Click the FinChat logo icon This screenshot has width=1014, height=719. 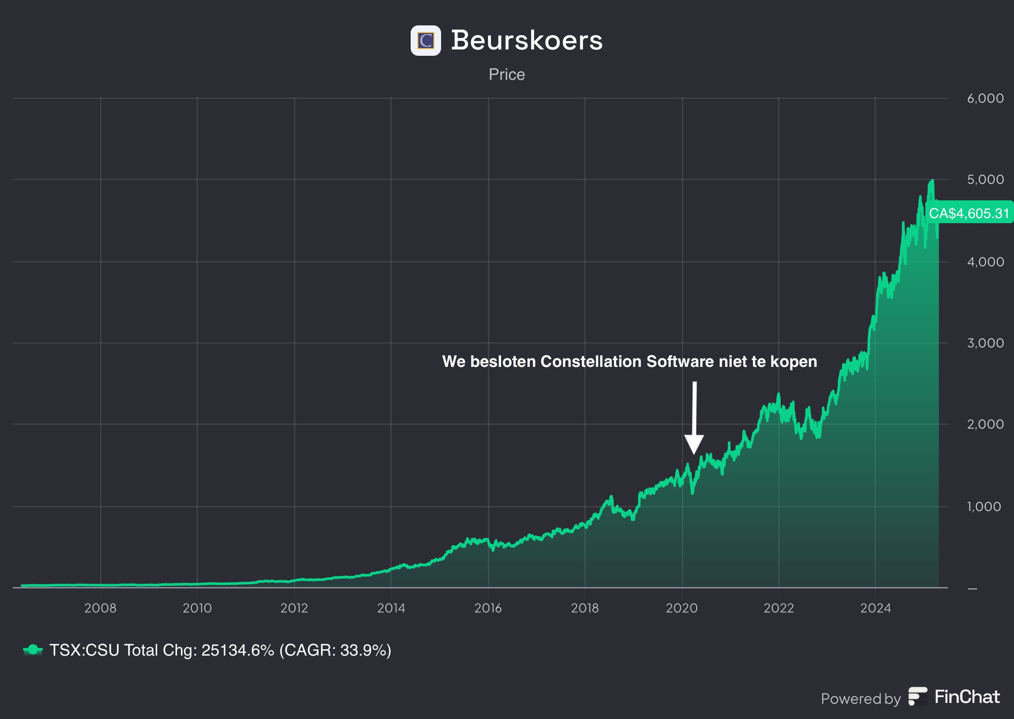[x=917, y=697]
